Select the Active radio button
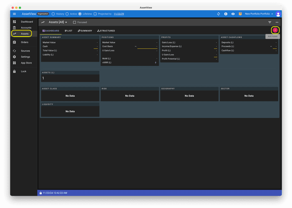Screen dimensions: 292x208 (x=67, y=14)
